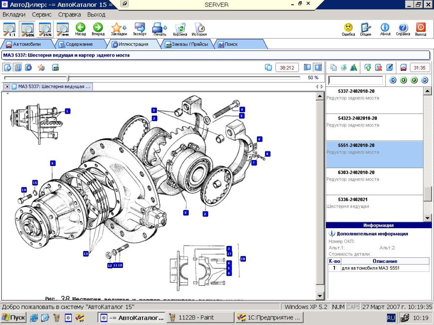Click the red car icon beside 31:35
This screenshot has height=325, width=434.
(404, 68)
